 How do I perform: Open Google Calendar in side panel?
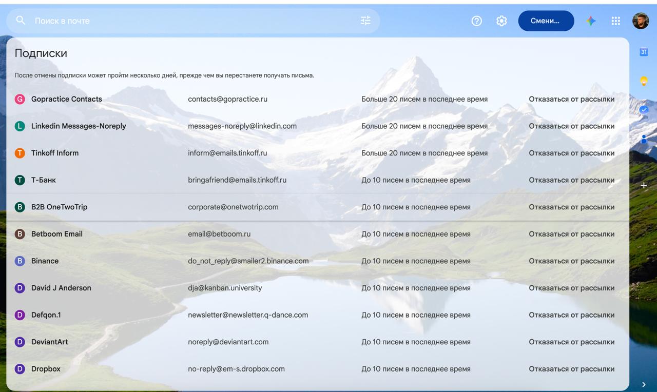tap(644, 52)
